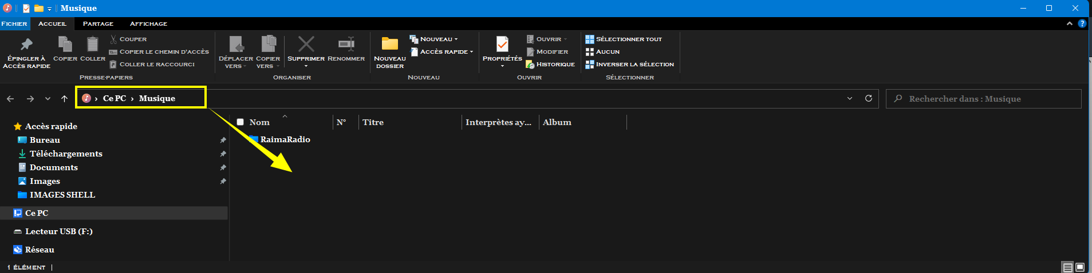Open Déplacer vers menu

pos(236,52)
